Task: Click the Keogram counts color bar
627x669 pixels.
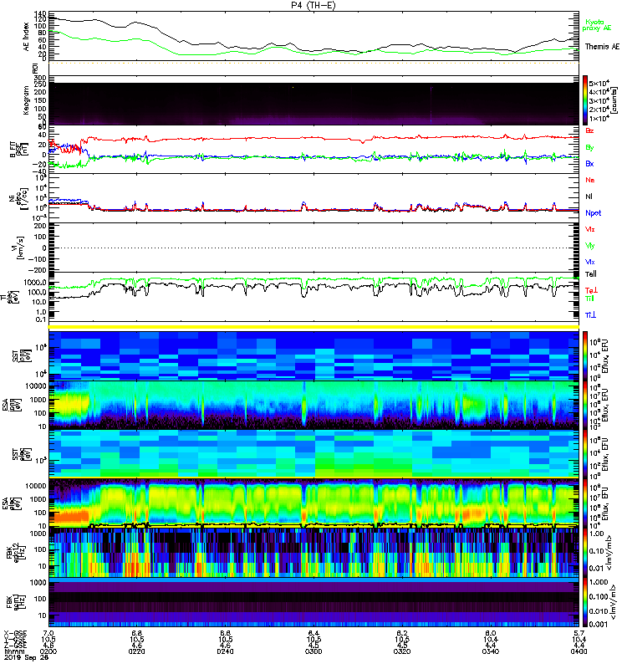Action: pyautogui.click(x=585, y=100)
